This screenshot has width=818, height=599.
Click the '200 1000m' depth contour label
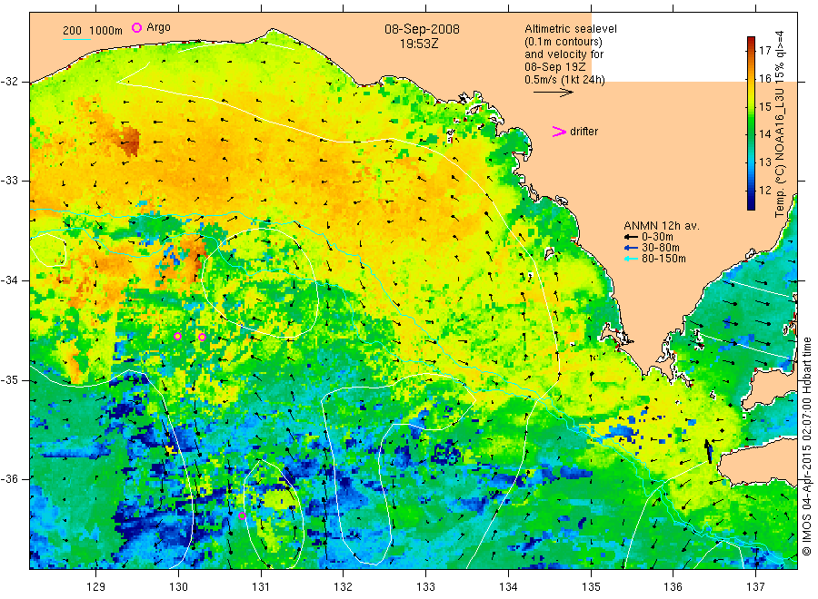pos(93,30)
